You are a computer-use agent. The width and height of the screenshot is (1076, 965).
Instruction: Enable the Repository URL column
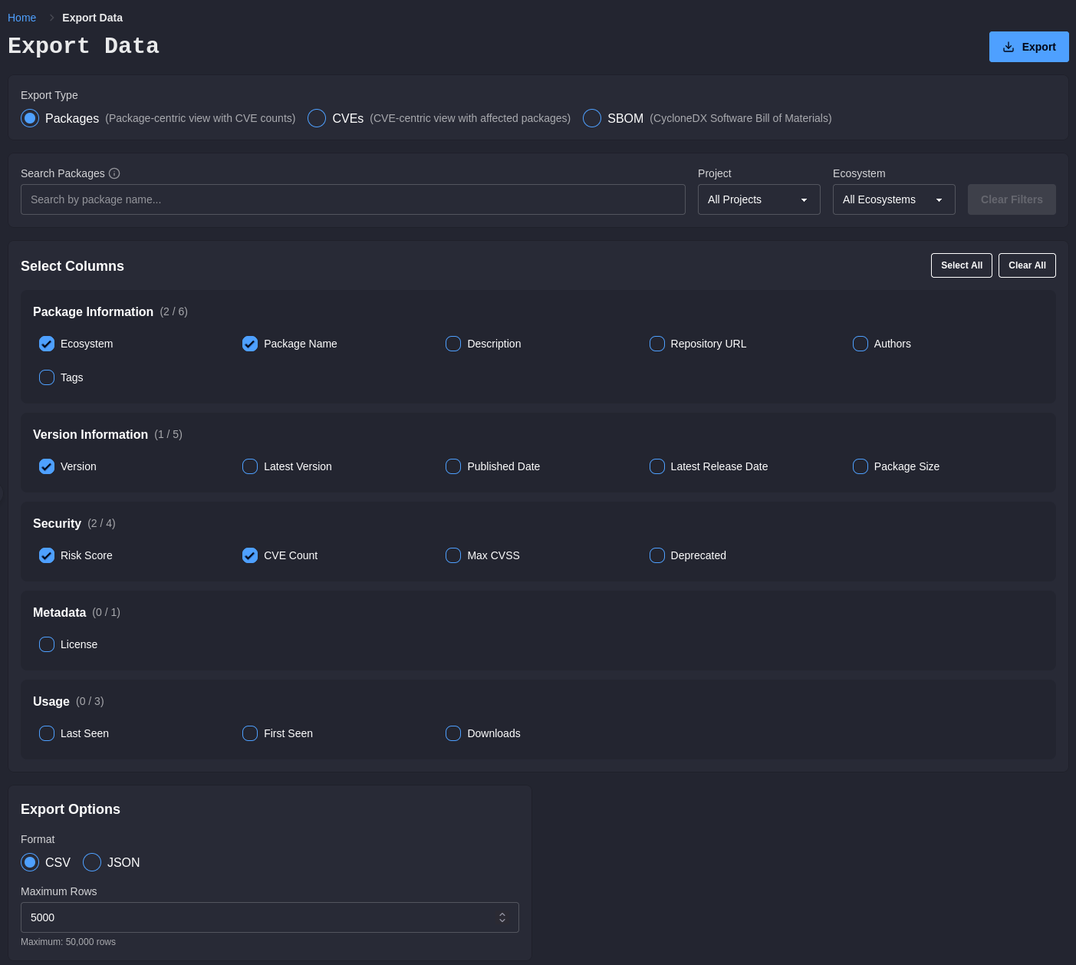tap(657, 344)
